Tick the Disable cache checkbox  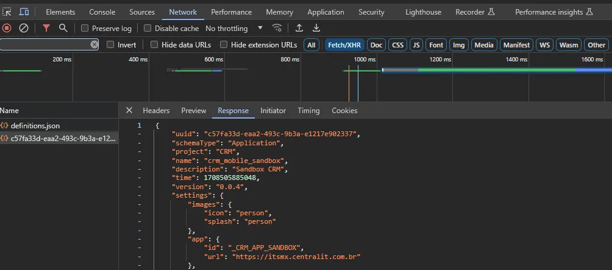coord(147,28)
